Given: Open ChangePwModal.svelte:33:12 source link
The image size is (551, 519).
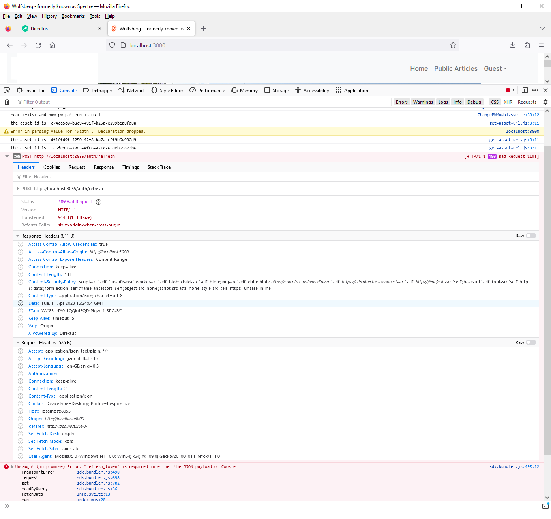Looking at the screenshot, I should tap(508, 115).
